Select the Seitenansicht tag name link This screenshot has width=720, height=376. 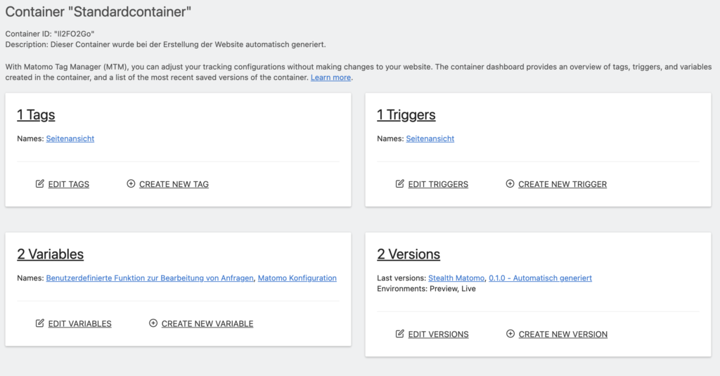pos(70,138)
